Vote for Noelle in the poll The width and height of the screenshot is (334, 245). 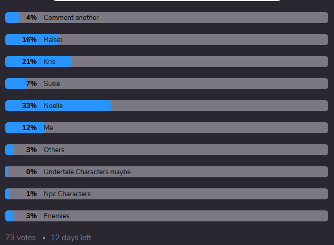(x=166, y=105)
